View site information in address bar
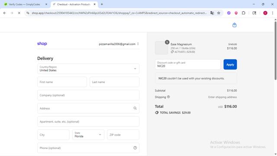This screenshot has height=156, width=277. click(28, 13)
